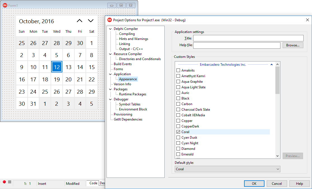Tick the Auric style checkbox
Image resolution: width=312 pixels, height=189 pixels.
coord(178,93)
